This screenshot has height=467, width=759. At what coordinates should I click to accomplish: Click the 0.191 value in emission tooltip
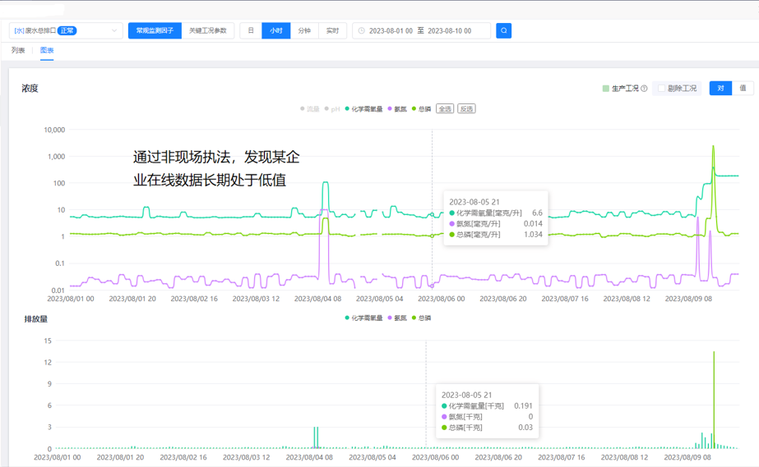pos(523,405)
